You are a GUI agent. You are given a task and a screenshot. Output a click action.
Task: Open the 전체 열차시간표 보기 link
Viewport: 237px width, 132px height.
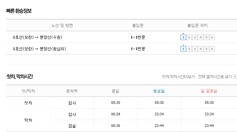(215, 77)
